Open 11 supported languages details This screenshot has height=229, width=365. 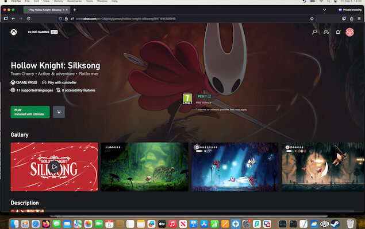click(x=32, y=90)
